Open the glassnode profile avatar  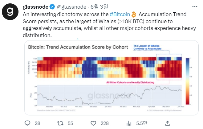click(10, 12)
